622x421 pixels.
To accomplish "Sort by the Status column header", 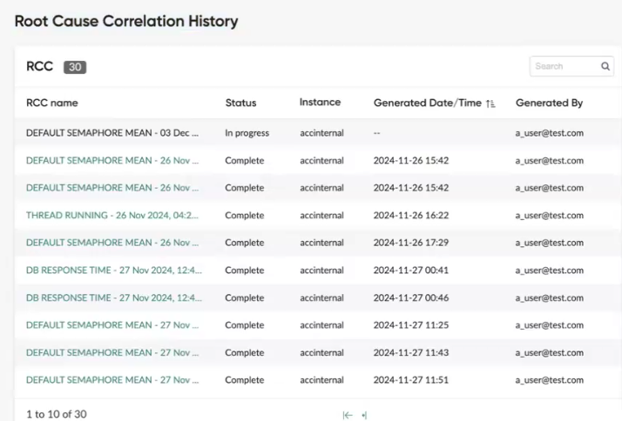I will point(240,103).
